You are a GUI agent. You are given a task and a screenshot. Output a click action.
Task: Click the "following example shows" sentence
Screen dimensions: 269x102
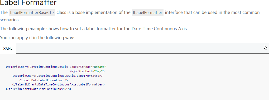[94, 29]
